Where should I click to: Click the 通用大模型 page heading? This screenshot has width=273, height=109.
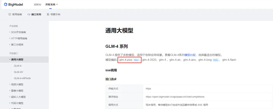pos(119,31)
